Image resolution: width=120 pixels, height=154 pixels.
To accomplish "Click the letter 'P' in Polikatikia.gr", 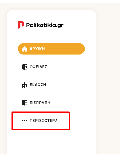I will [28, 25].
